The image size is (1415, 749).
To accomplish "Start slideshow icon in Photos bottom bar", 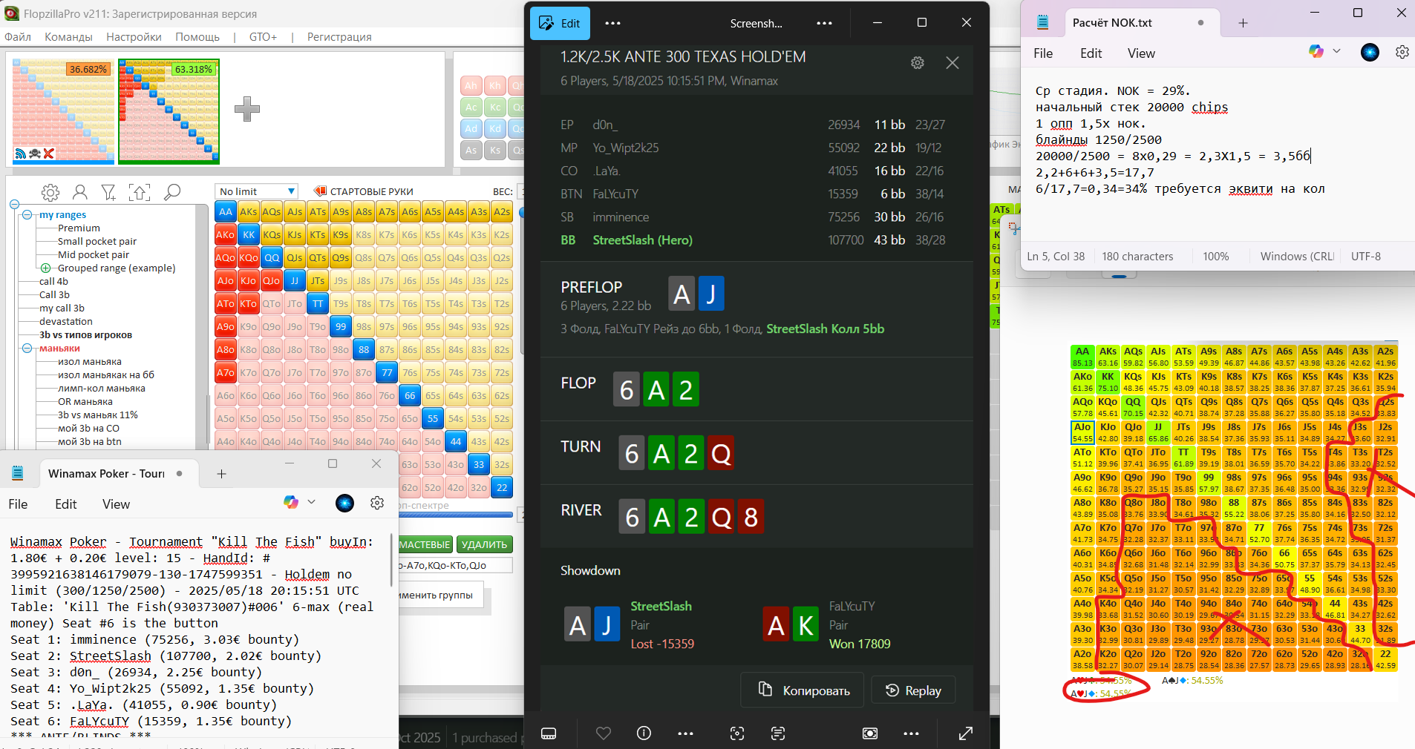I will [x=870, y=733].
